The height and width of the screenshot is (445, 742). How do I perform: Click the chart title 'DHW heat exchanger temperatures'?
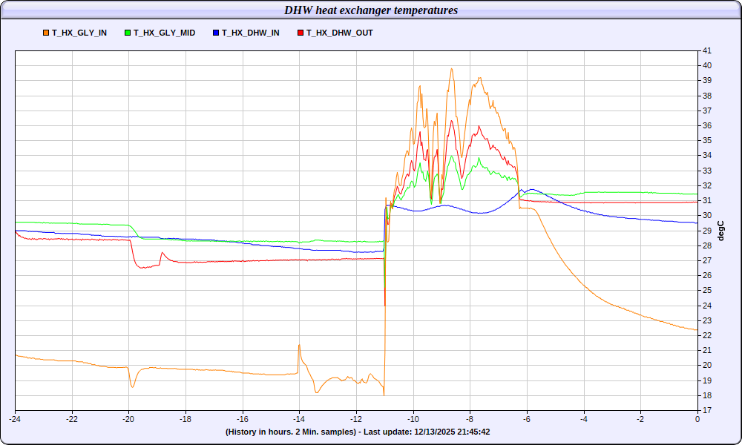(x=371, y=10)
